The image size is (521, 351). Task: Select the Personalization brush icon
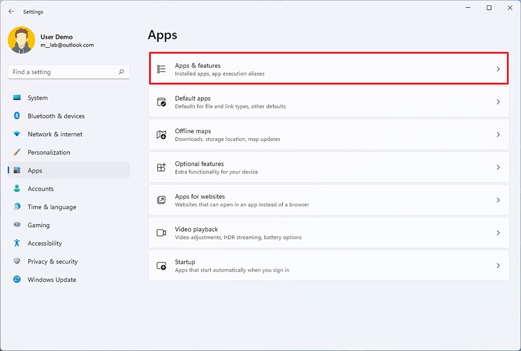[17, 152]
